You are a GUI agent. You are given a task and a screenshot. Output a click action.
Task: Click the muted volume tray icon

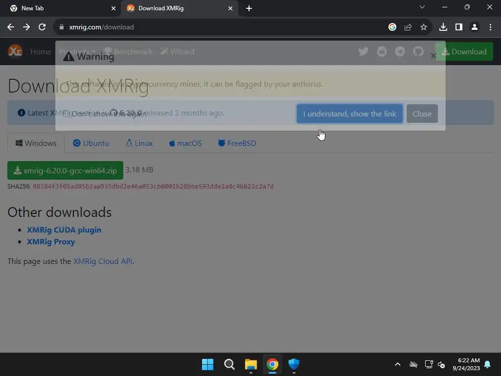[x=441, y=364]
